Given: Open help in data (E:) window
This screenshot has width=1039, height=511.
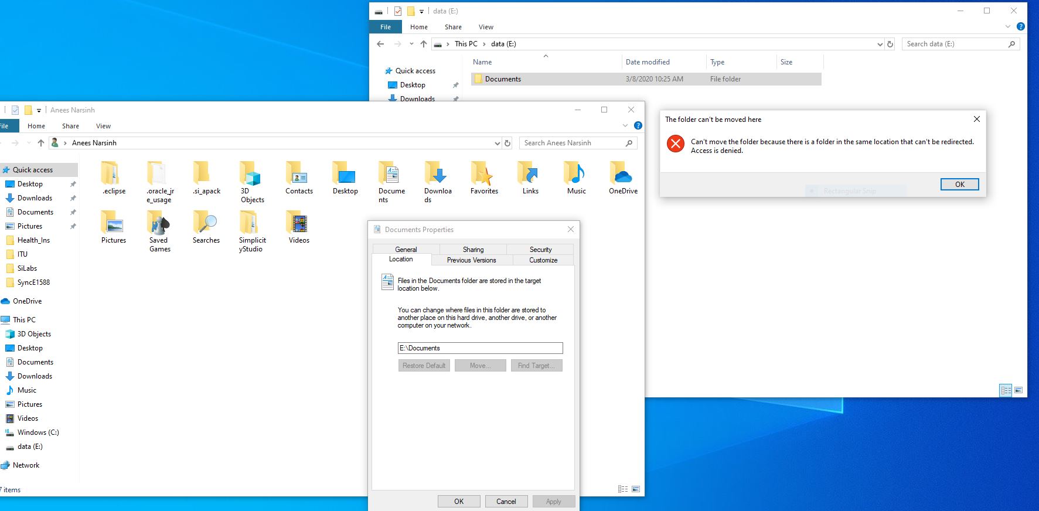Looking at the screenshot, I should [x=1020, y=26].
